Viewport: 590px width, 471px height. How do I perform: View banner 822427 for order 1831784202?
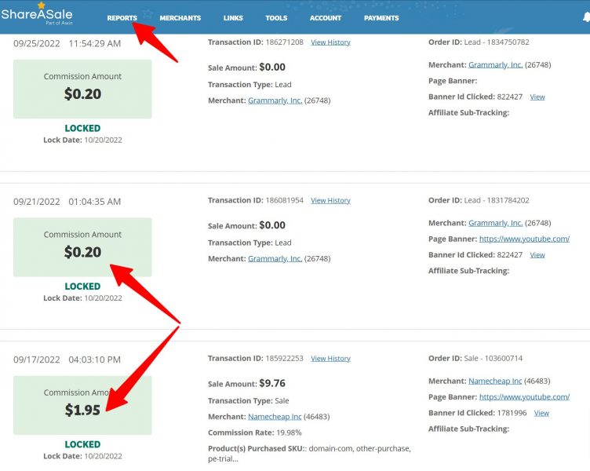coord(537,255)
